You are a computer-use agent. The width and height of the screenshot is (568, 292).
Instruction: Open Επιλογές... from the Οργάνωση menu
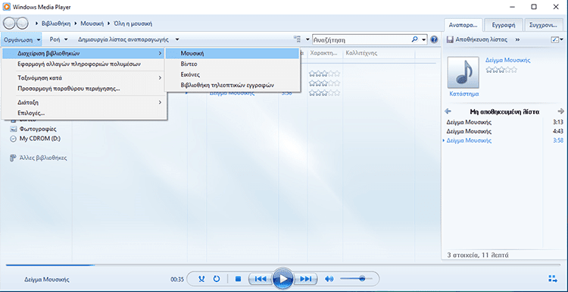84,113
